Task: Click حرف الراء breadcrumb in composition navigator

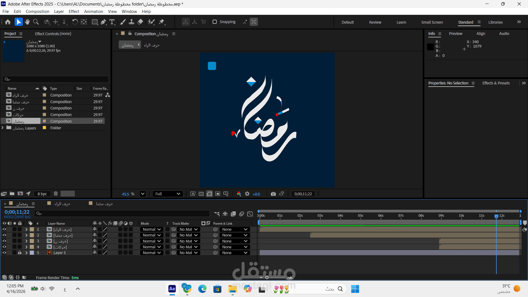Action: point(152,45)
